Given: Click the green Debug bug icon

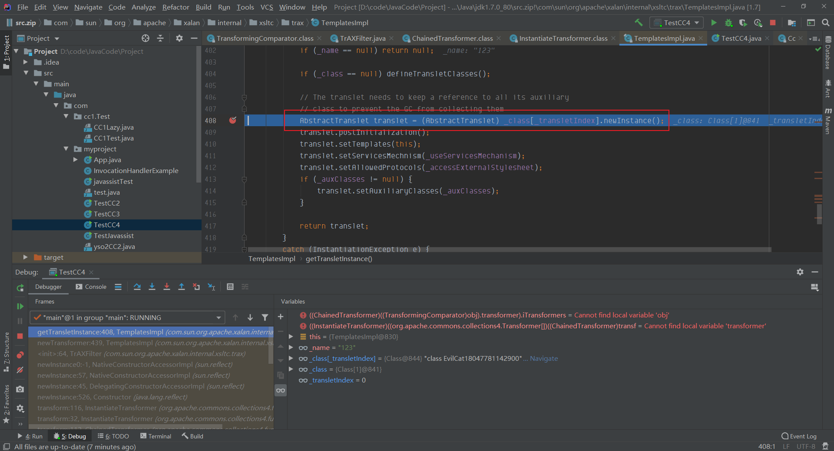Looking at the screenshot, I should (x=728, y=23).
